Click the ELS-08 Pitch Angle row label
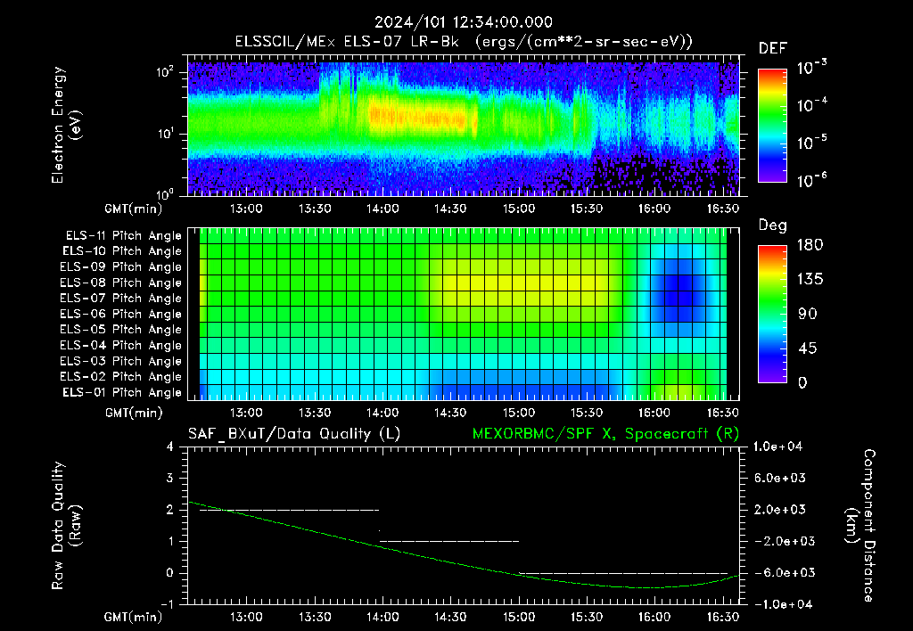Screen dimensions: 913x631 coord(120,283)
